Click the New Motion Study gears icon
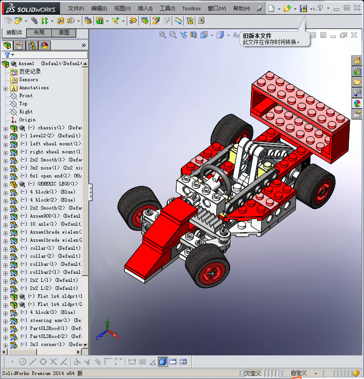Screen dimensions: 364x379 click(133, 21)
